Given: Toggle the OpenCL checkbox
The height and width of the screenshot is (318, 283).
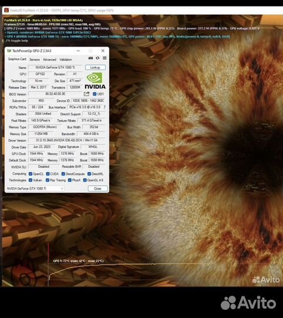Looking at the screenshot, I should tap(31, 174).
